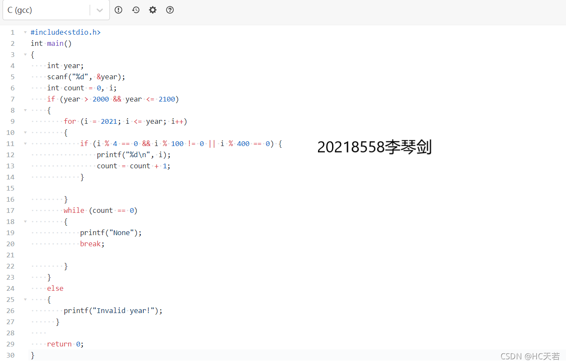Screen dimensions: 566x364
Task: Click the for loop header on line 9
Action: click(125, 121)
